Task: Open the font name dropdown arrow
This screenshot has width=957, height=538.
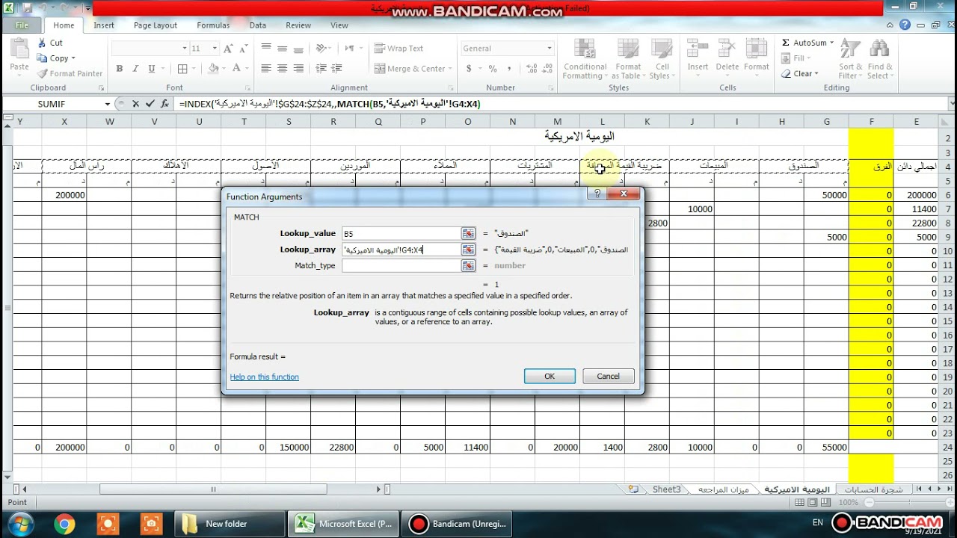Action: coord(185,49)
